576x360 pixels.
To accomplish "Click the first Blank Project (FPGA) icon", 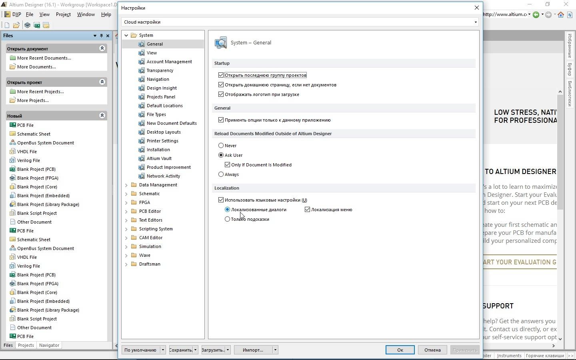I will coord(12,178).
